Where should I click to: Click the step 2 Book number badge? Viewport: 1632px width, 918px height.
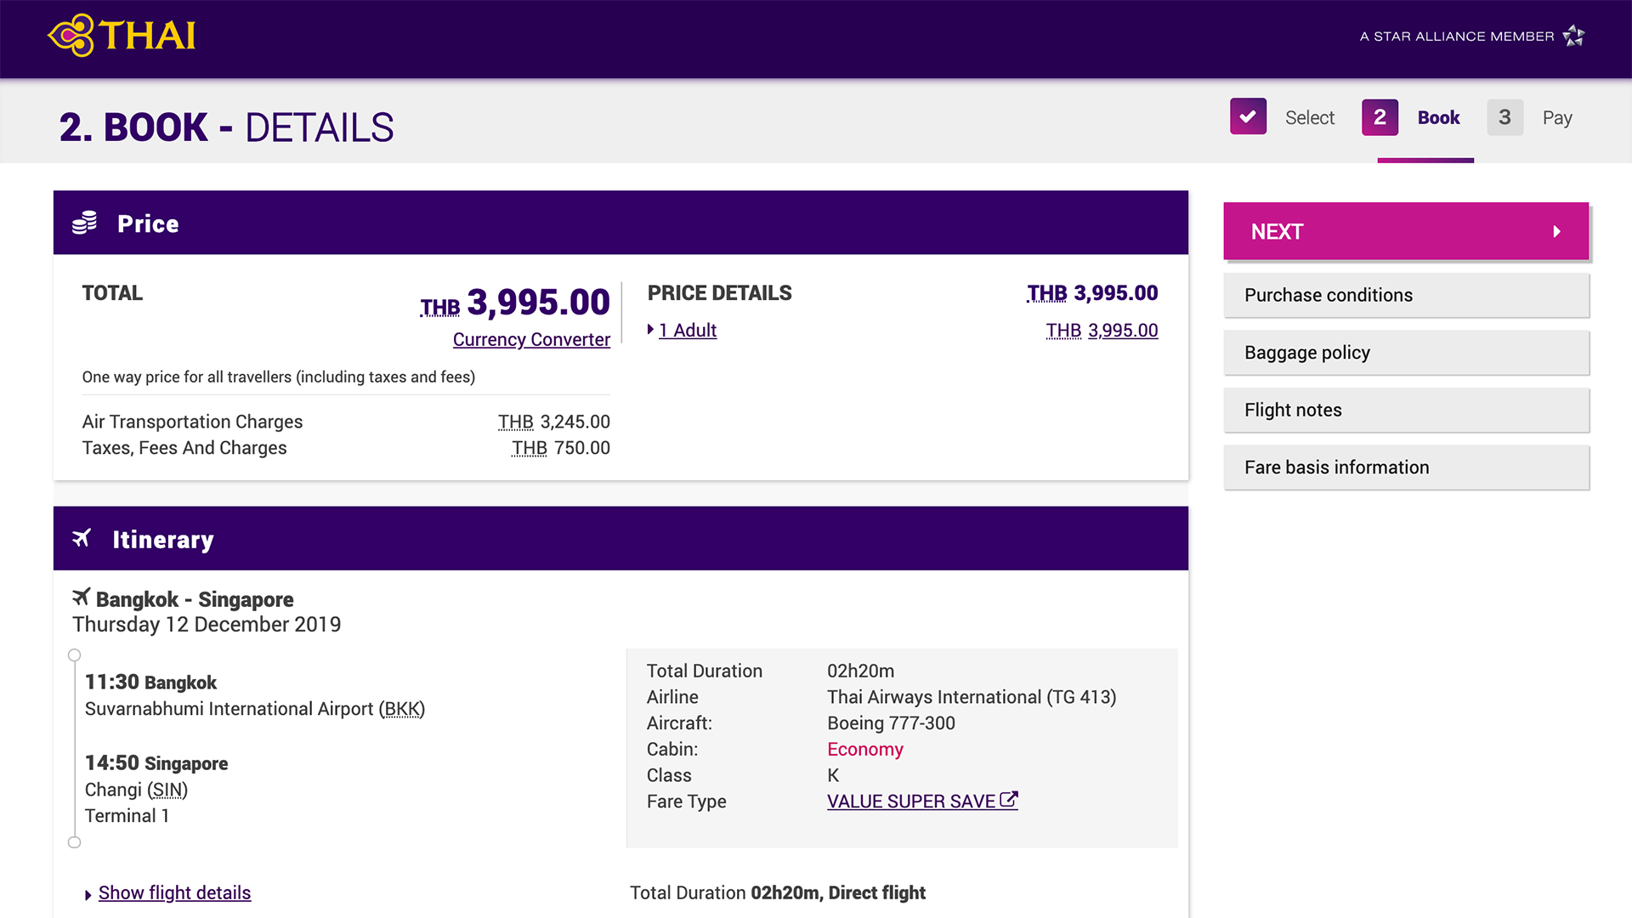point(1380,117)
